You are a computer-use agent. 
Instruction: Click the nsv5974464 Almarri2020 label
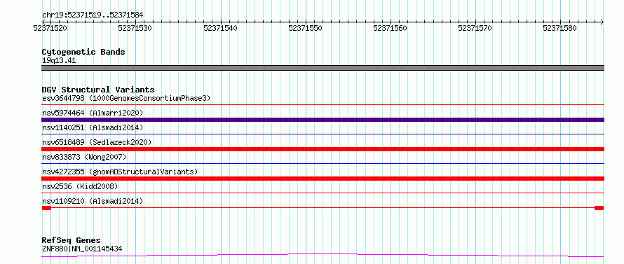93,113
